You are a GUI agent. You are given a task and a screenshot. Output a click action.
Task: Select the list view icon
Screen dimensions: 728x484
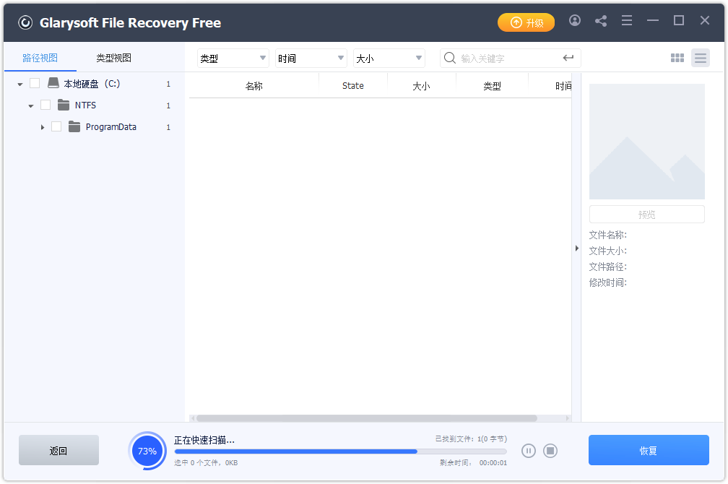701,58
